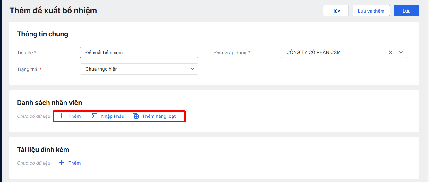Open the CÔNG TY CỔ PHẦN CSM combo box
Viewport: 429px width, 182px height.
(334, 52)
